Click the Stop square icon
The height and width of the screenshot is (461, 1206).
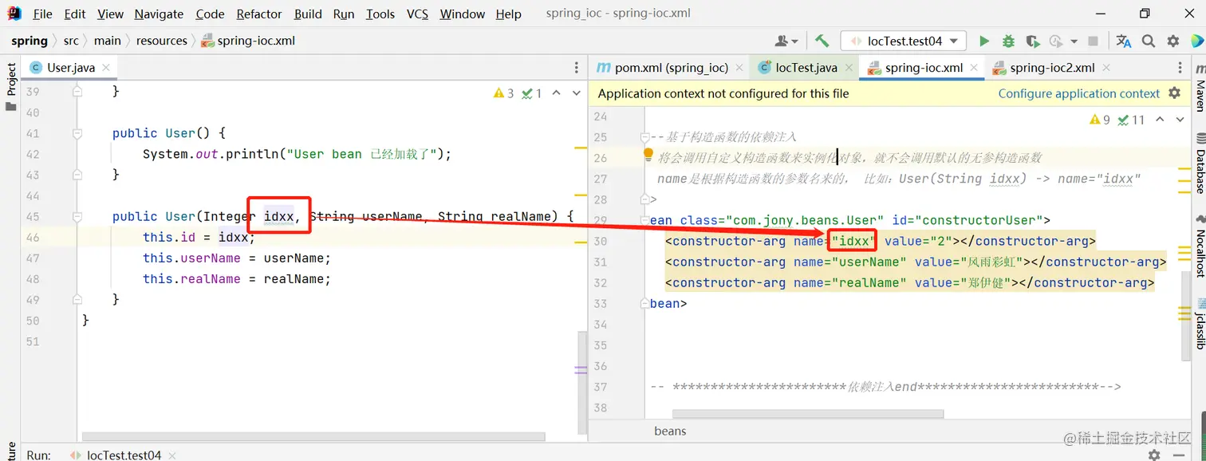coord(1094,41)
